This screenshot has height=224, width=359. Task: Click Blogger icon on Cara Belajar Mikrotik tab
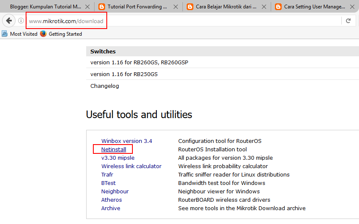tap(190, 7)
